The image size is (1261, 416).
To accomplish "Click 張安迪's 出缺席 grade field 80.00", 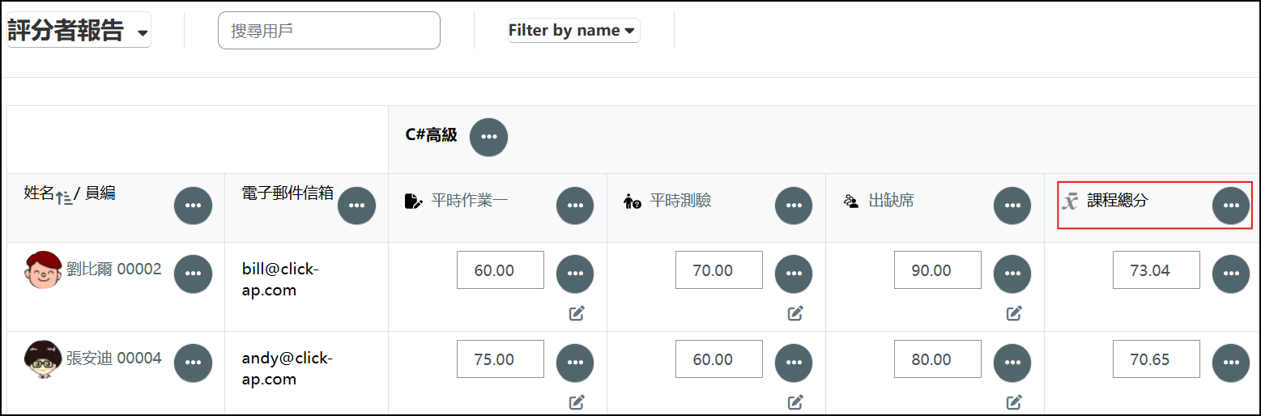I will [x=938, y=359].
